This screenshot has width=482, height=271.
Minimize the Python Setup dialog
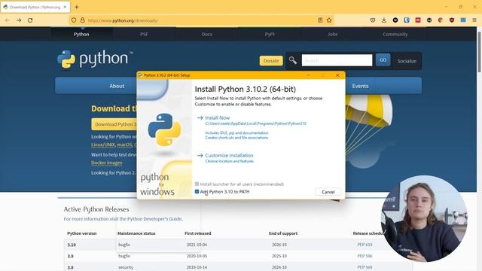click(x=308, y=75)
